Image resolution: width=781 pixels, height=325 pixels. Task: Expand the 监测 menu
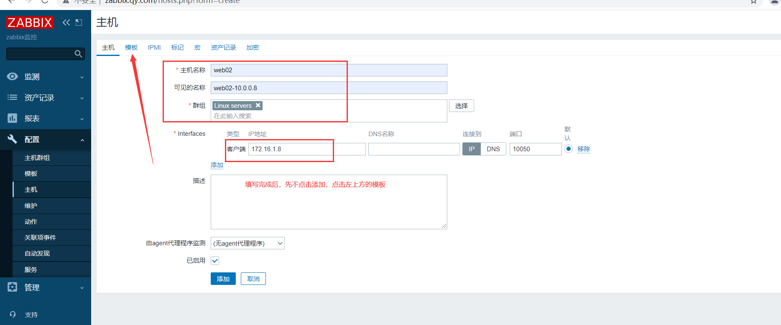(x=82, y=77)
